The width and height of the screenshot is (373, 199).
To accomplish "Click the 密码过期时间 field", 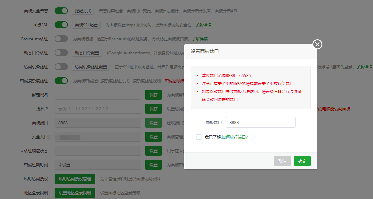I will (98, 165).
